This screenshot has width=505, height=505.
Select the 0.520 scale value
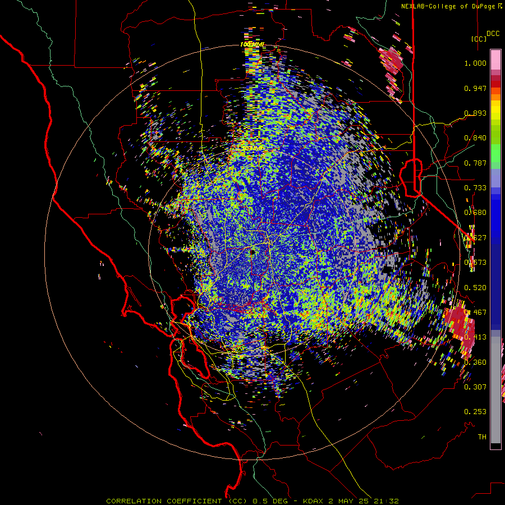475,287
